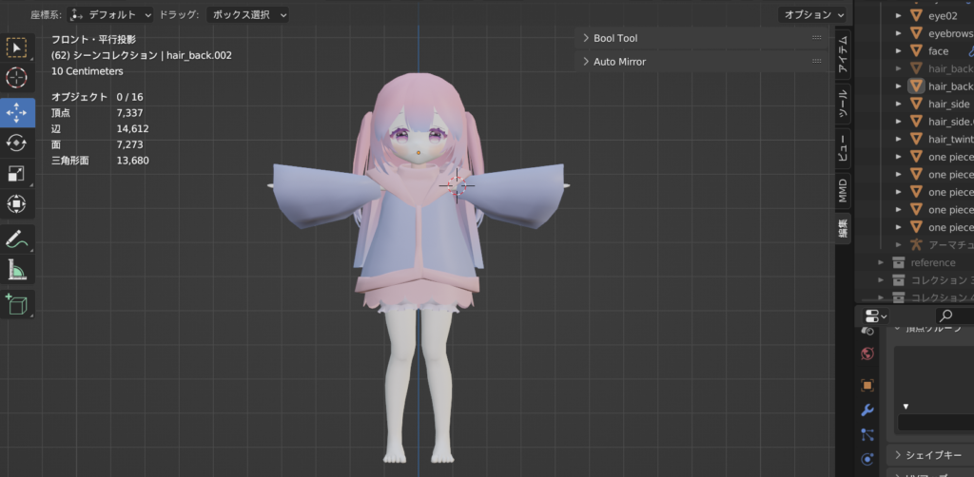Activate the Annotate pencil tool

click(x=17, y=238)
